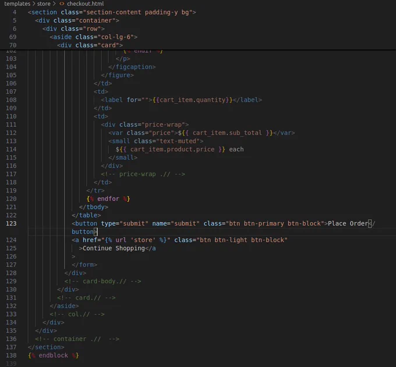The image size is (396, 367).
Task: Click the HTML file icon in the breadcrumb
Action: coord(62,4)
